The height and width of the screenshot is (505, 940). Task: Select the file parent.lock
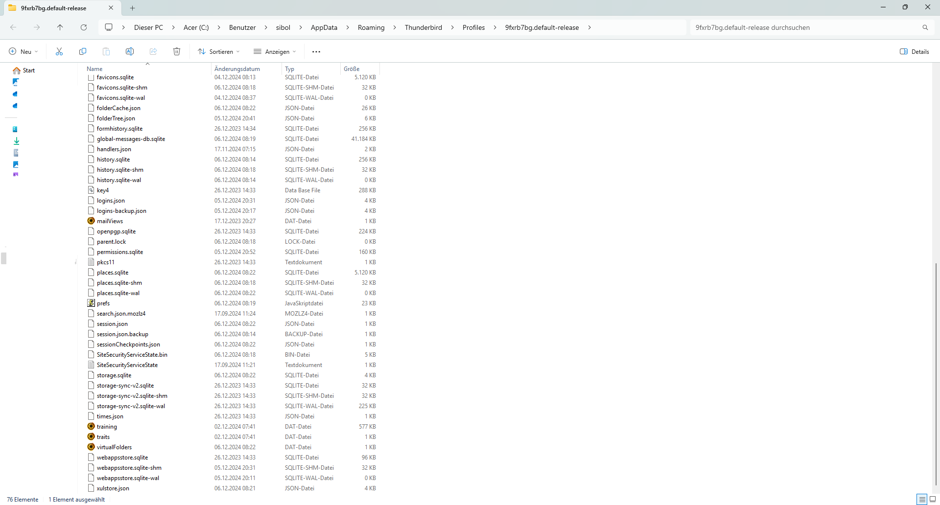pyautogui.click(x=111, y=242)
